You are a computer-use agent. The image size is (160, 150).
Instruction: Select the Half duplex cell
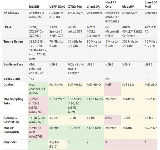coord(112,89)
